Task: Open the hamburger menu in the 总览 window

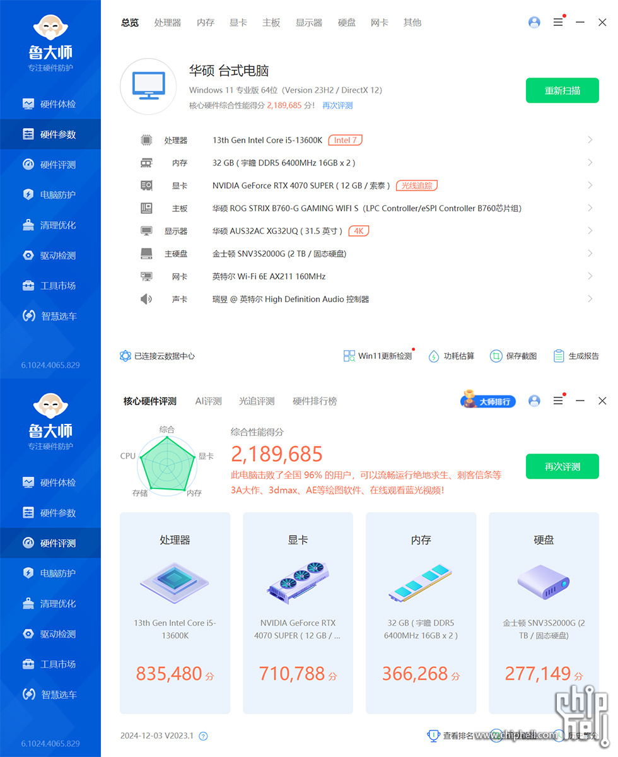Action: (x=558, y=22)
